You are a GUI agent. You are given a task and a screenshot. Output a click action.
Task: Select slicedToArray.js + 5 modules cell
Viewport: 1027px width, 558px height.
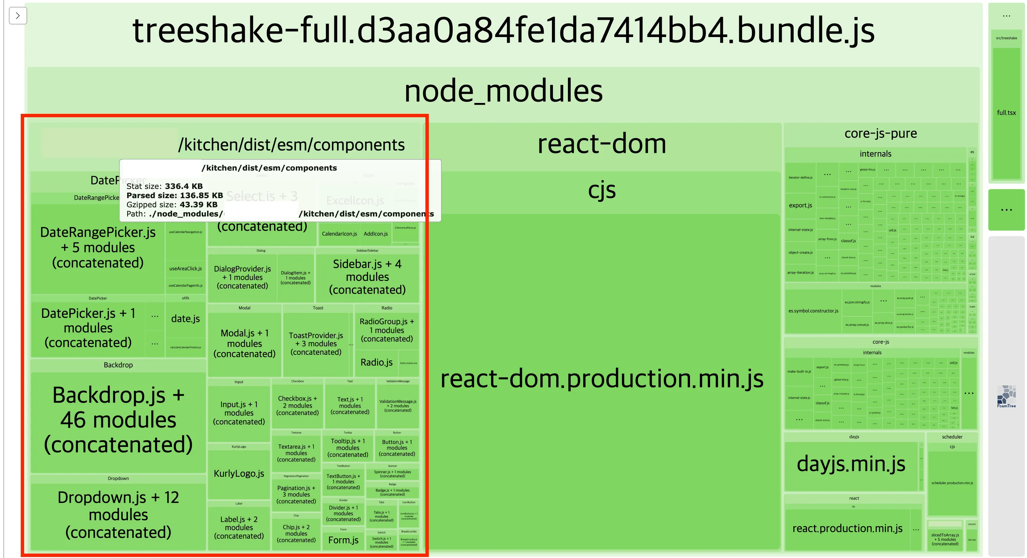point(945,540)
